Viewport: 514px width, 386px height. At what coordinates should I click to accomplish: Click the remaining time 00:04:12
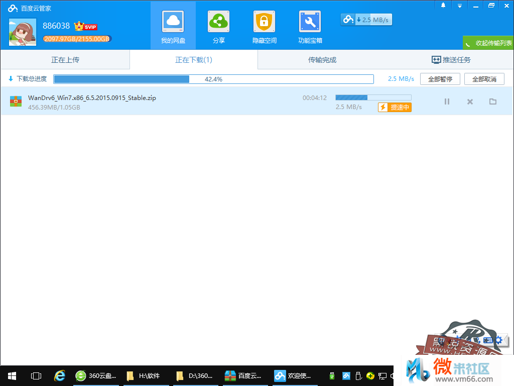pos(315,98)
